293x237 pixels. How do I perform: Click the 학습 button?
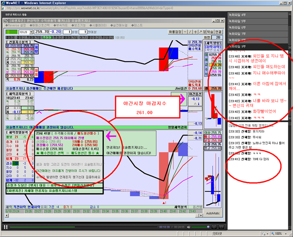click(210, 32)
